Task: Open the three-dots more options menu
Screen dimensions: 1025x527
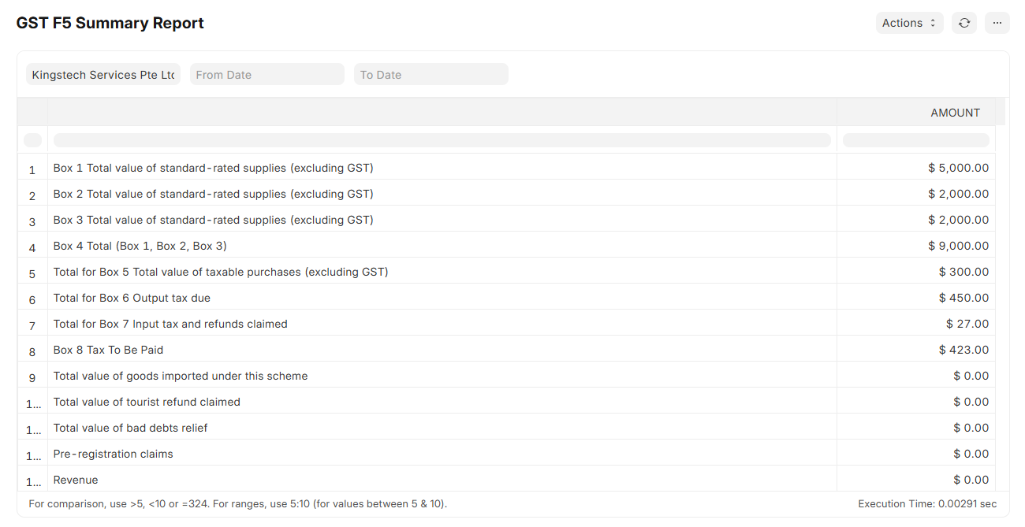Action: [x=997, y=23]
